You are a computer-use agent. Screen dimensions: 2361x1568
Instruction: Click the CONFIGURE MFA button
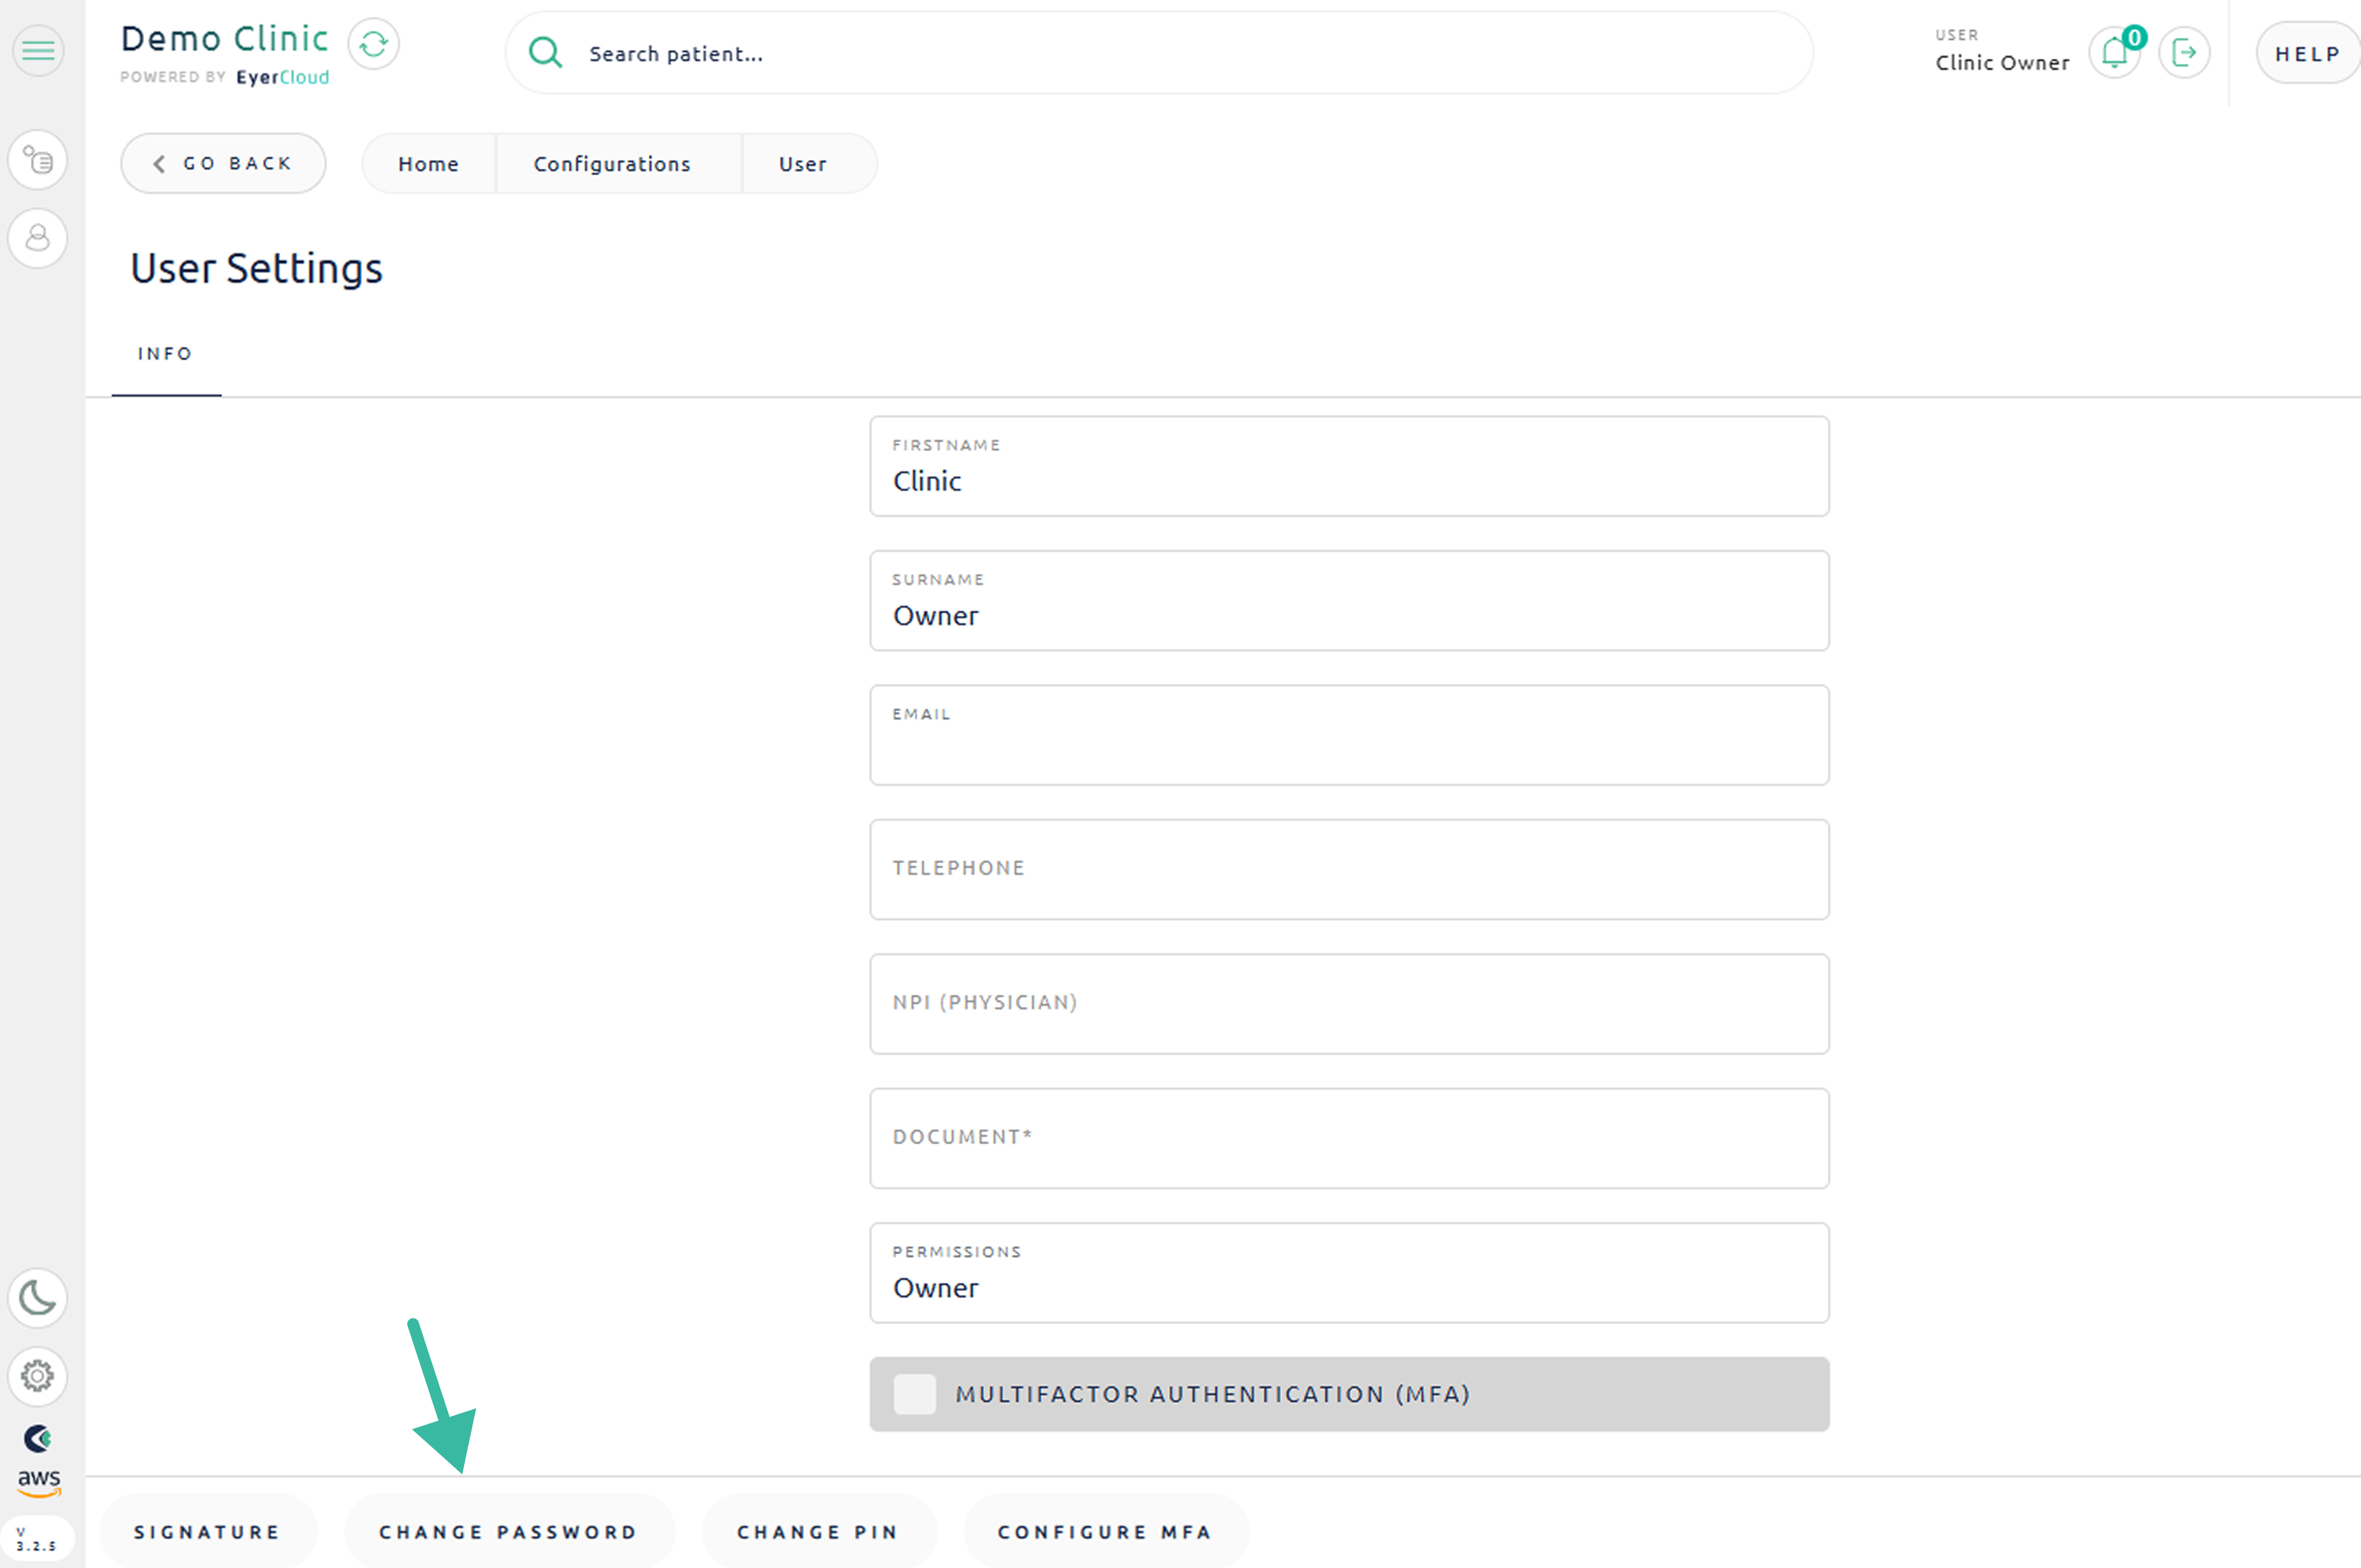point(1105,1532)
